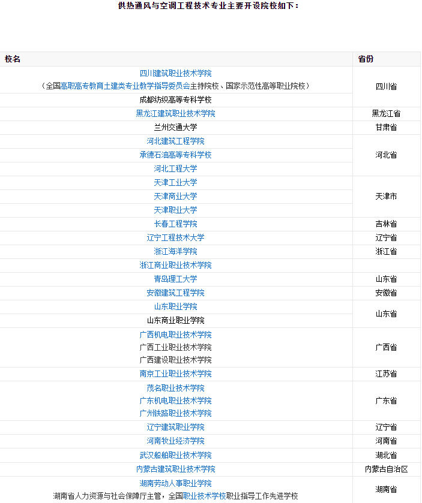The height and width of the screenshot is (503, 422).
Task: Visit the 青岛理工大学 link
Action: pyautogui.click(x=175, y=279)
